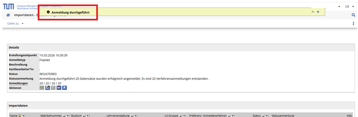Click the XML column header
This screenshot has width=358, height=117.
point(349,116)
